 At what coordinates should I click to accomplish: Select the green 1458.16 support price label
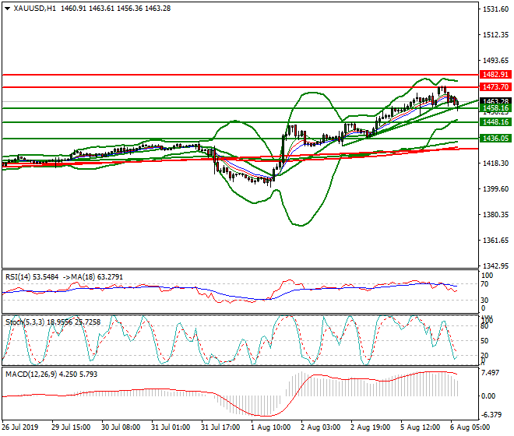pos(495,108)
